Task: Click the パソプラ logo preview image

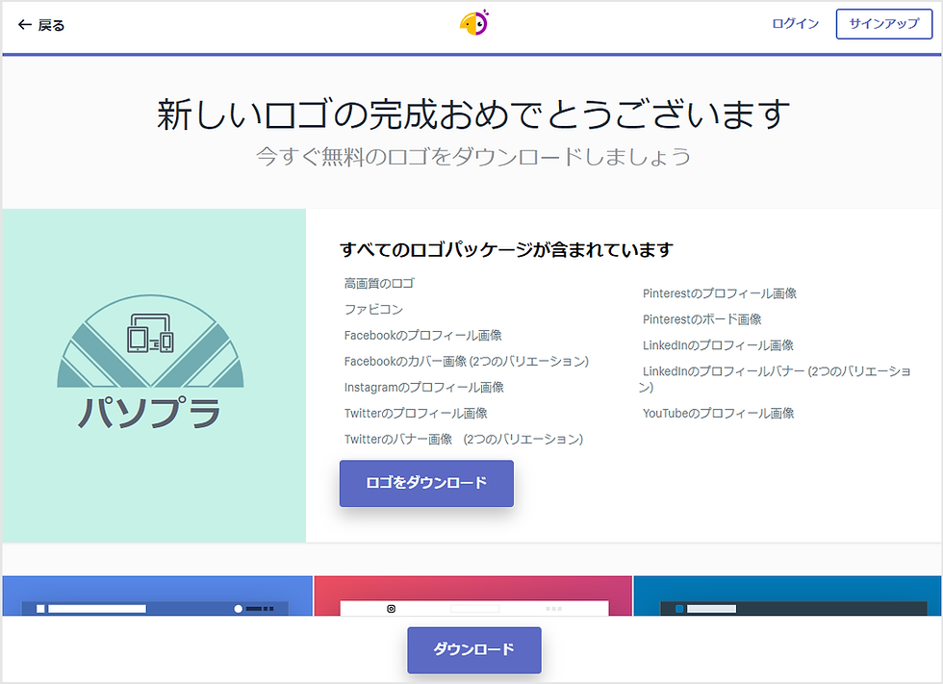Action: point(154,375)
